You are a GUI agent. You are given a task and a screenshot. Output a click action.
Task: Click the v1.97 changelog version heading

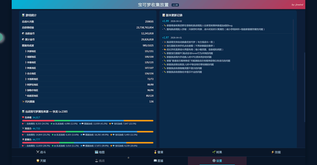[x=165, y=37]
